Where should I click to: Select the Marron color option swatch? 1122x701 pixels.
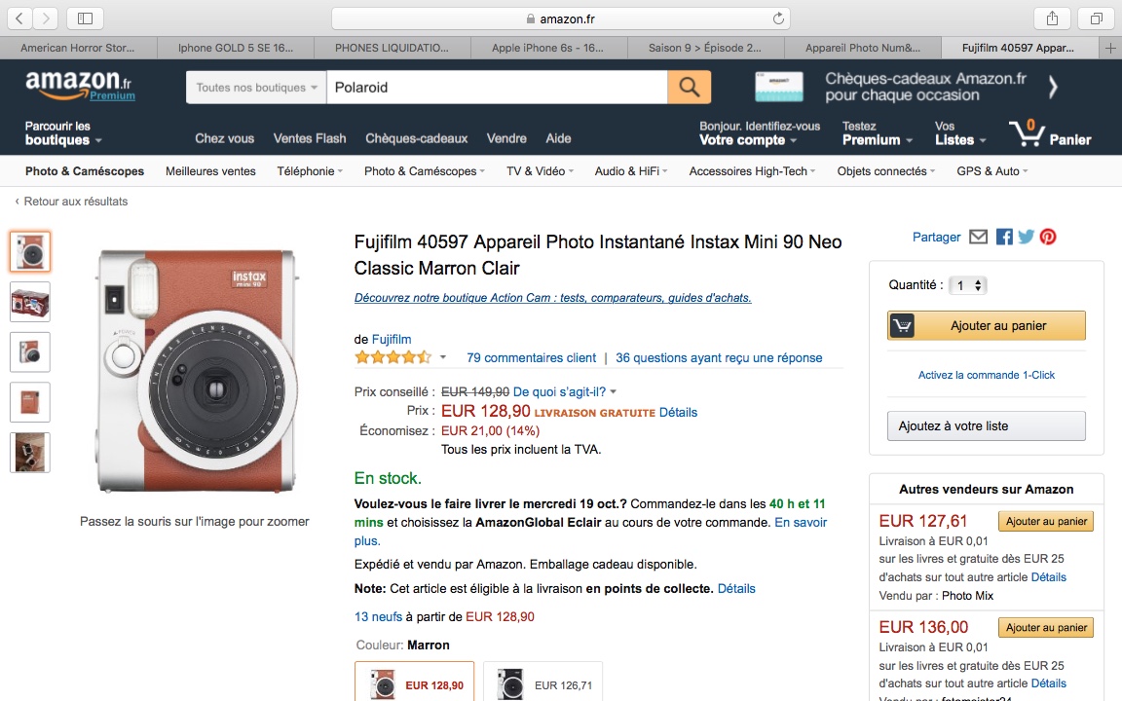[x=414, y=683]
